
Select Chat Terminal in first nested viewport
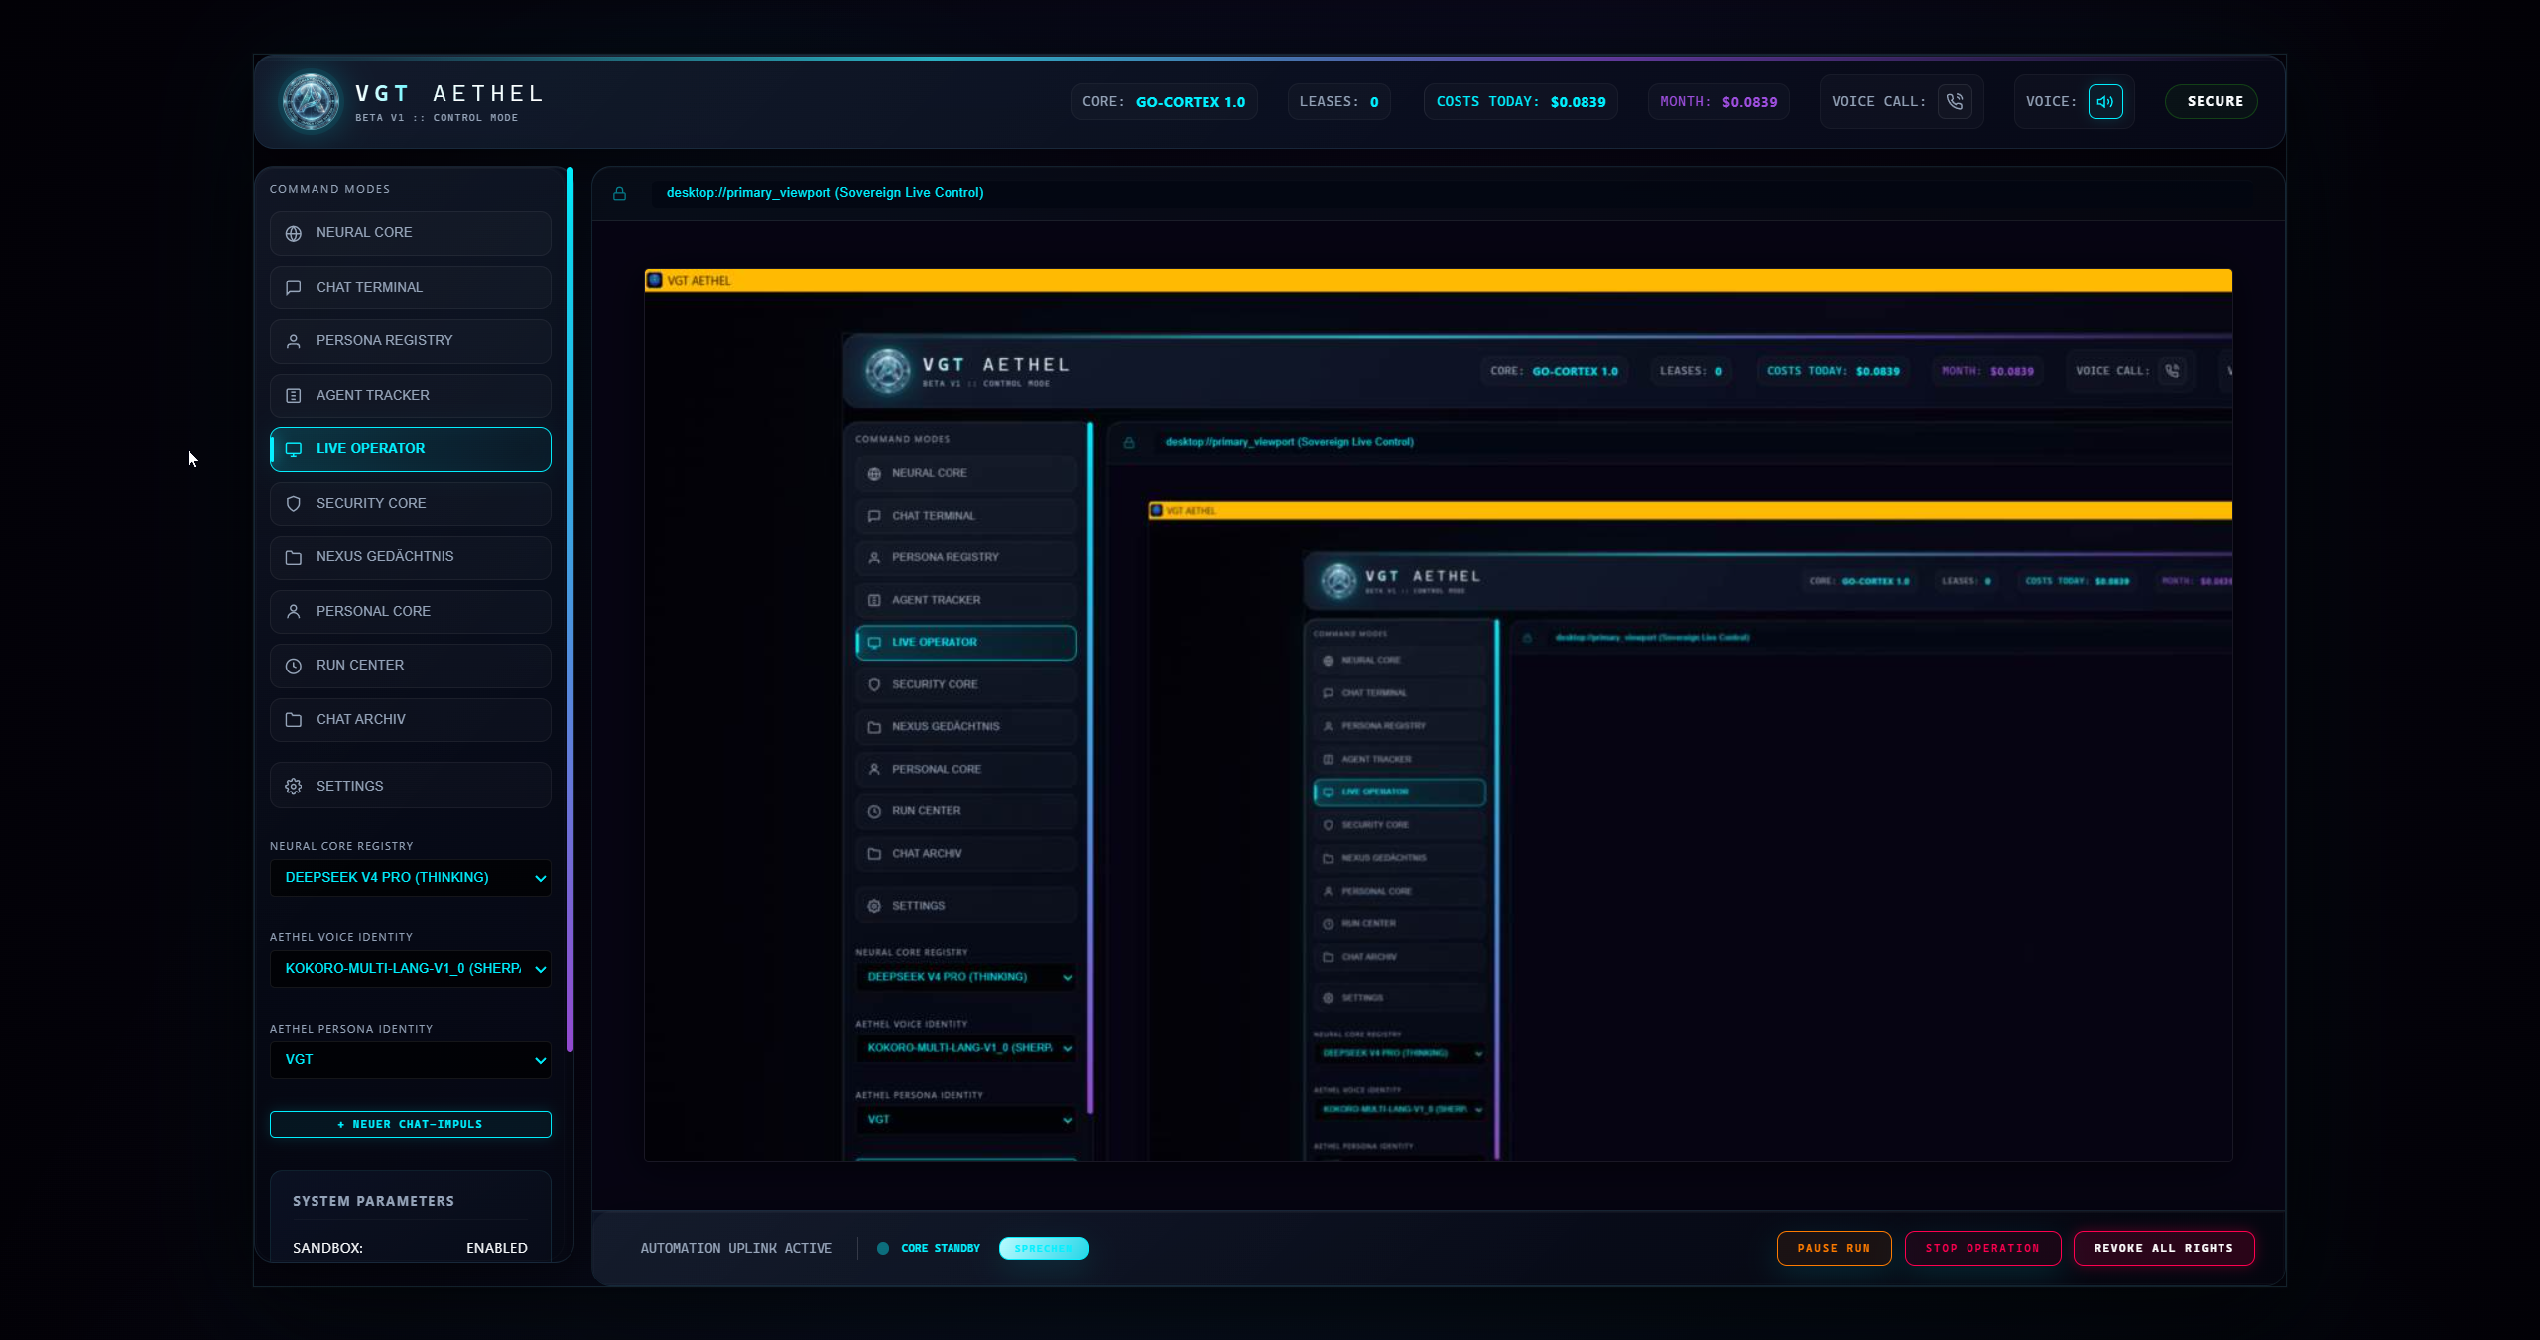click(965, 516)
